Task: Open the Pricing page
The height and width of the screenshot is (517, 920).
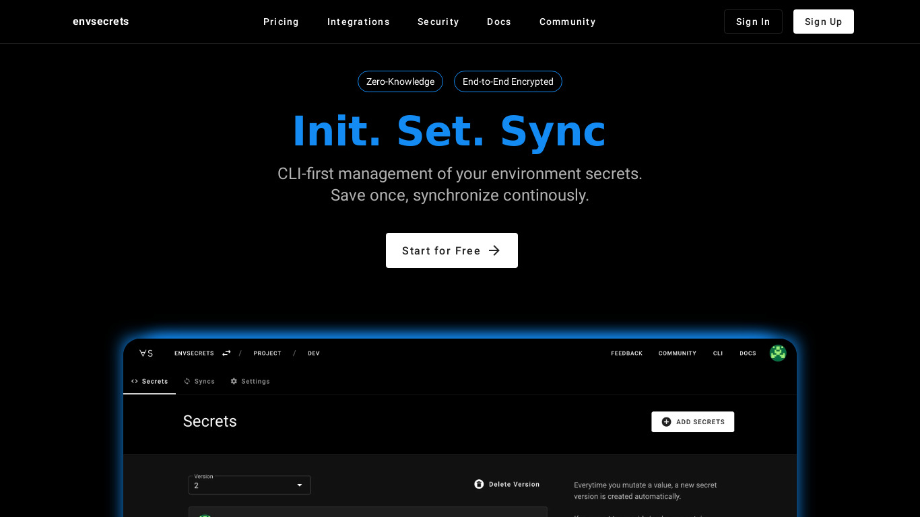Action: pyautogui.click(x=281, y=22)
